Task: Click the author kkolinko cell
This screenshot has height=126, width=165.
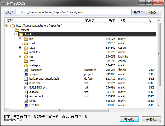Action: click(123, 56)
